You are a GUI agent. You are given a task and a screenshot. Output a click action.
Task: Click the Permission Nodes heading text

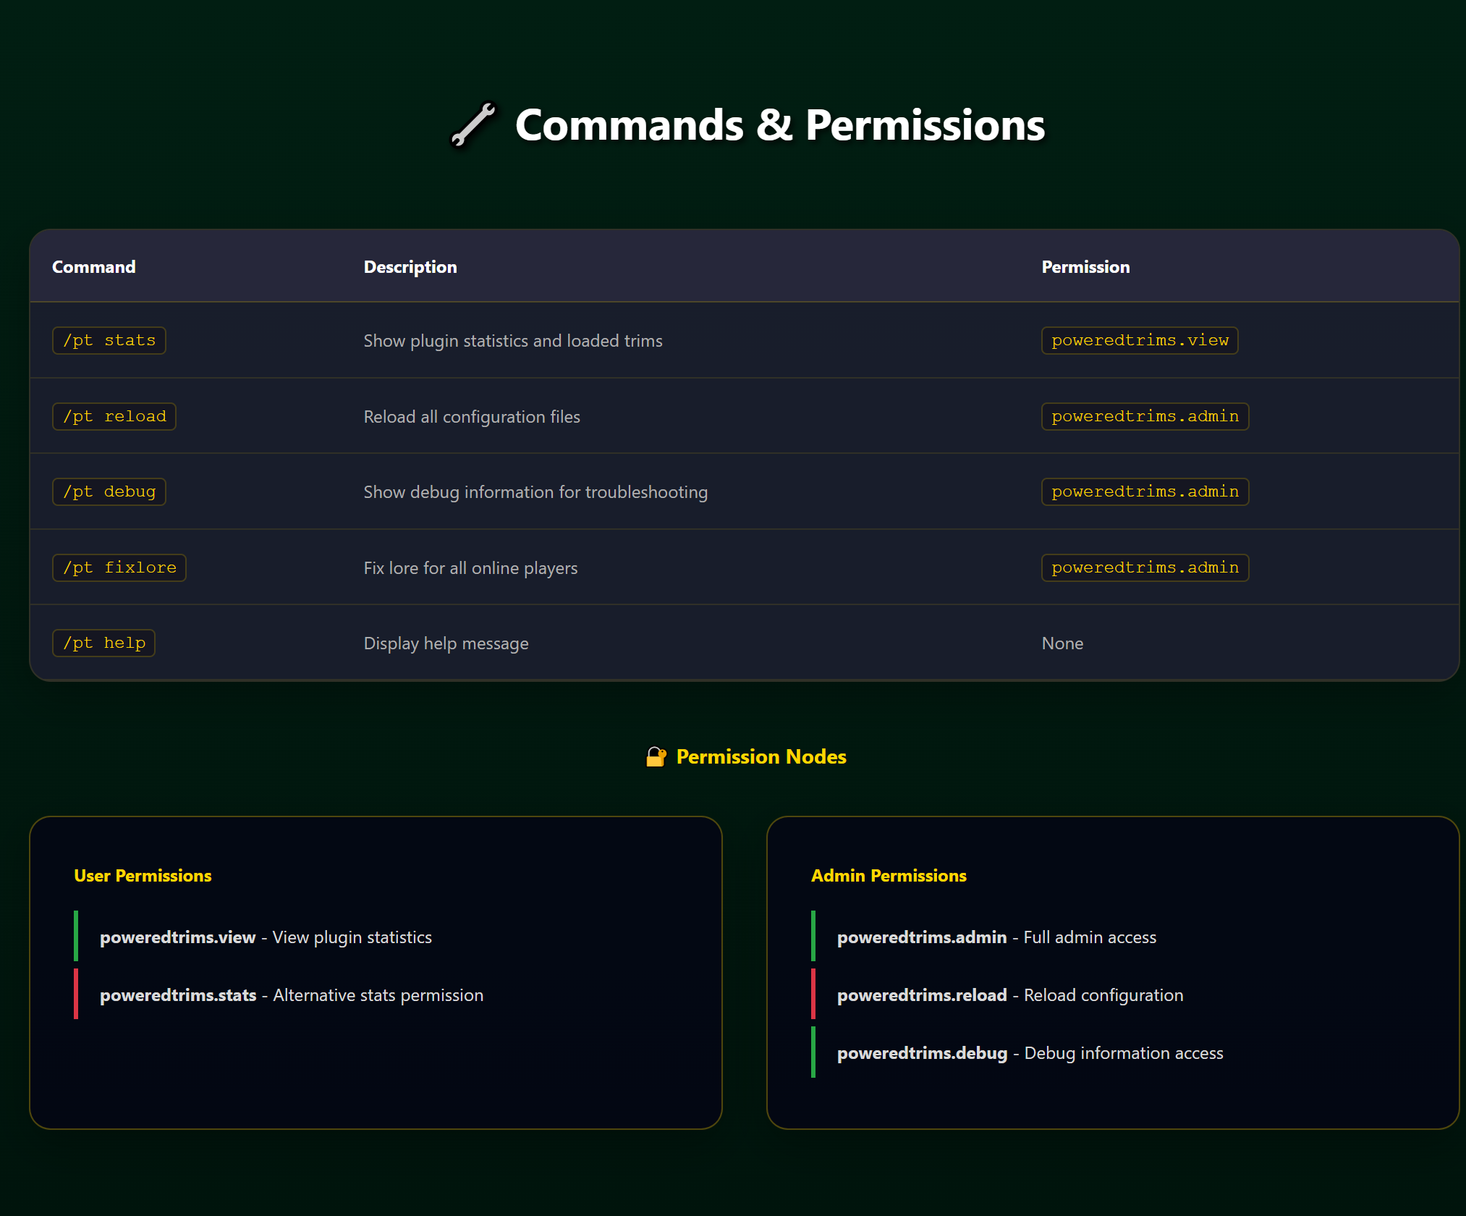coord(761,756)
